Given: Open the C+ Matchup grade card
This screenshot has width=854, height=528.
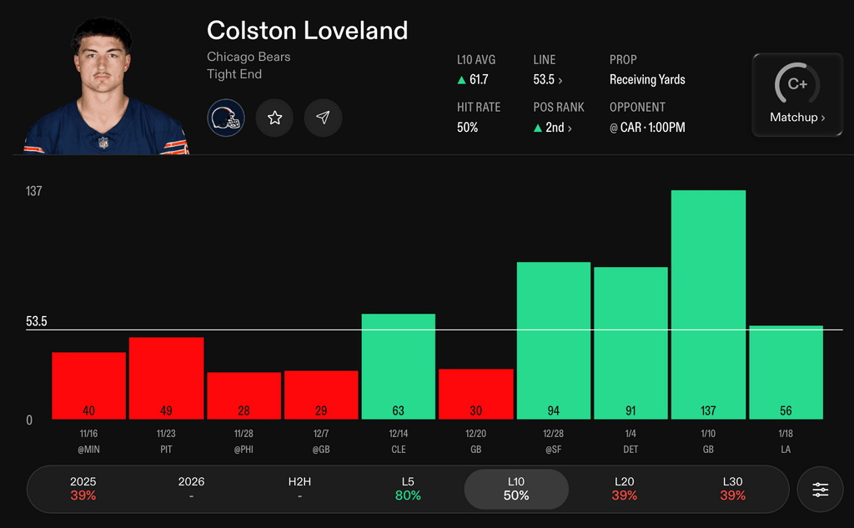Looking at the screenshot, I should tap(797, 95).
